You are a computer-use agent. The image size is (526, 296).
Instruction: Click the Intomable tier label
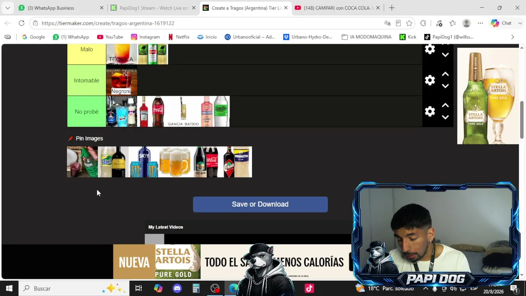(86, 80)
